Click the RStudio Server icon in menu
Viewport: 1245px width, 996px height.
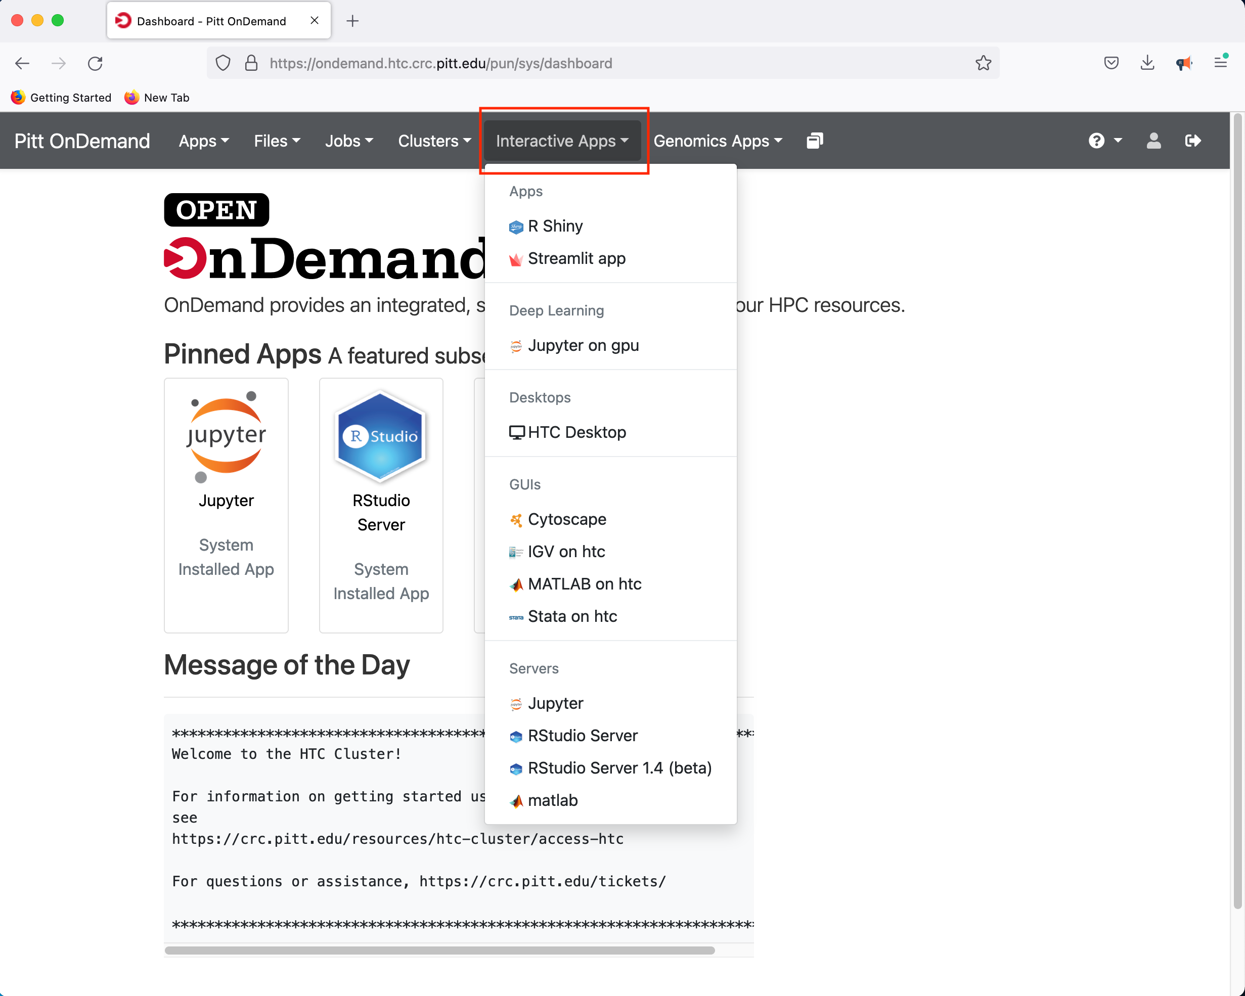pos(516,736)
